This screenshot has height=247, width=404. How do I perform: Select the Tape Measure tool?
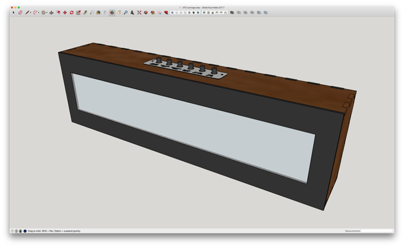click(x=85, y=12)
